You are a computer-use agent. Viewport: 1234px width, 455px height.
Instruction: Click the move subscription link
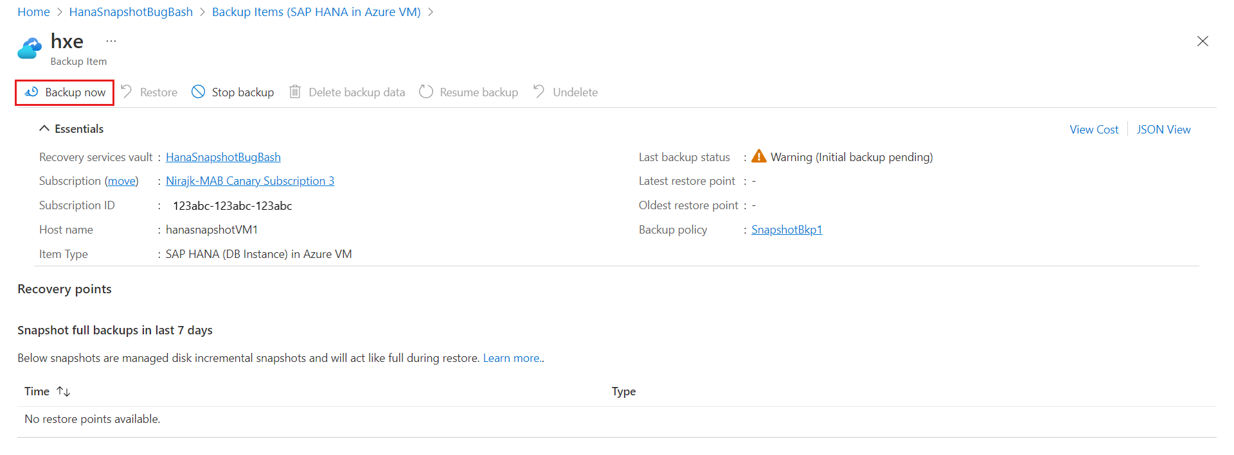click(121, 181)
